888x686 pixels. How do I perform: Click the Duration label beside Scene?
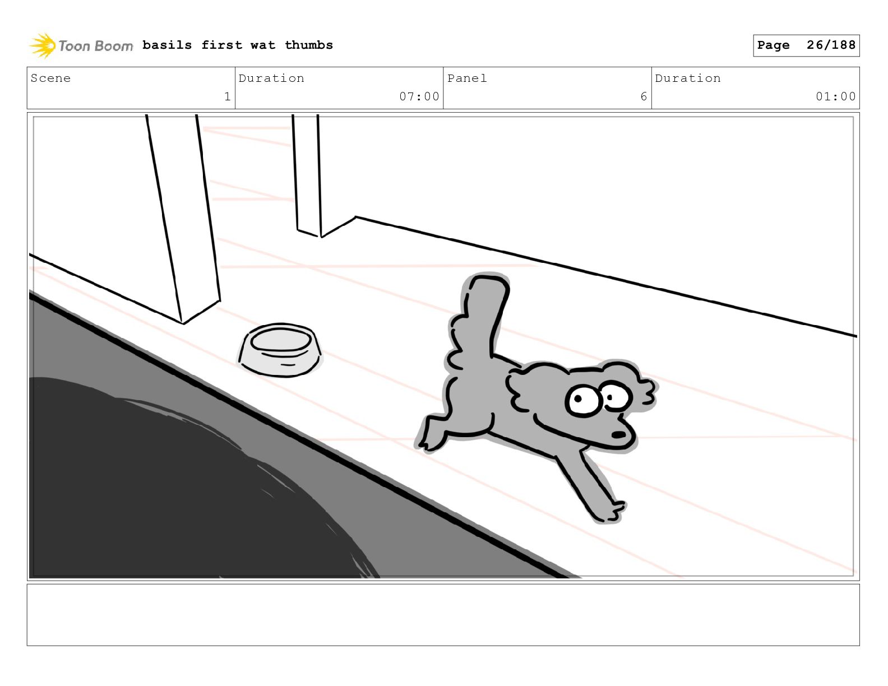tap(271, 78)
